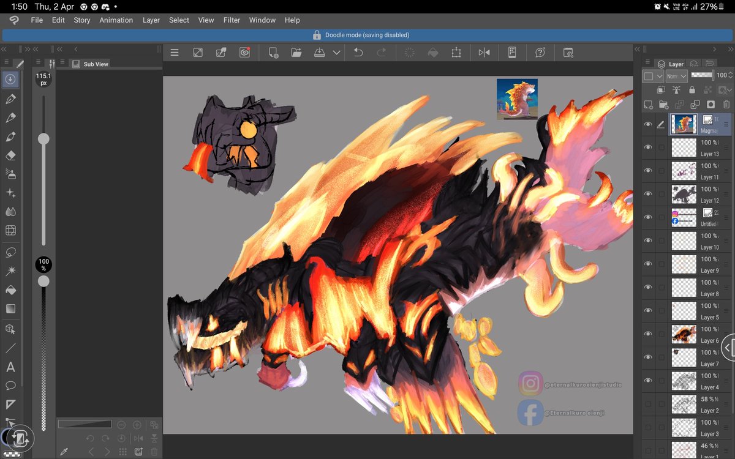Click the Clip Studio spiral icon in command bar
This screenshot has width=735, height=459.
pos(244,53)
